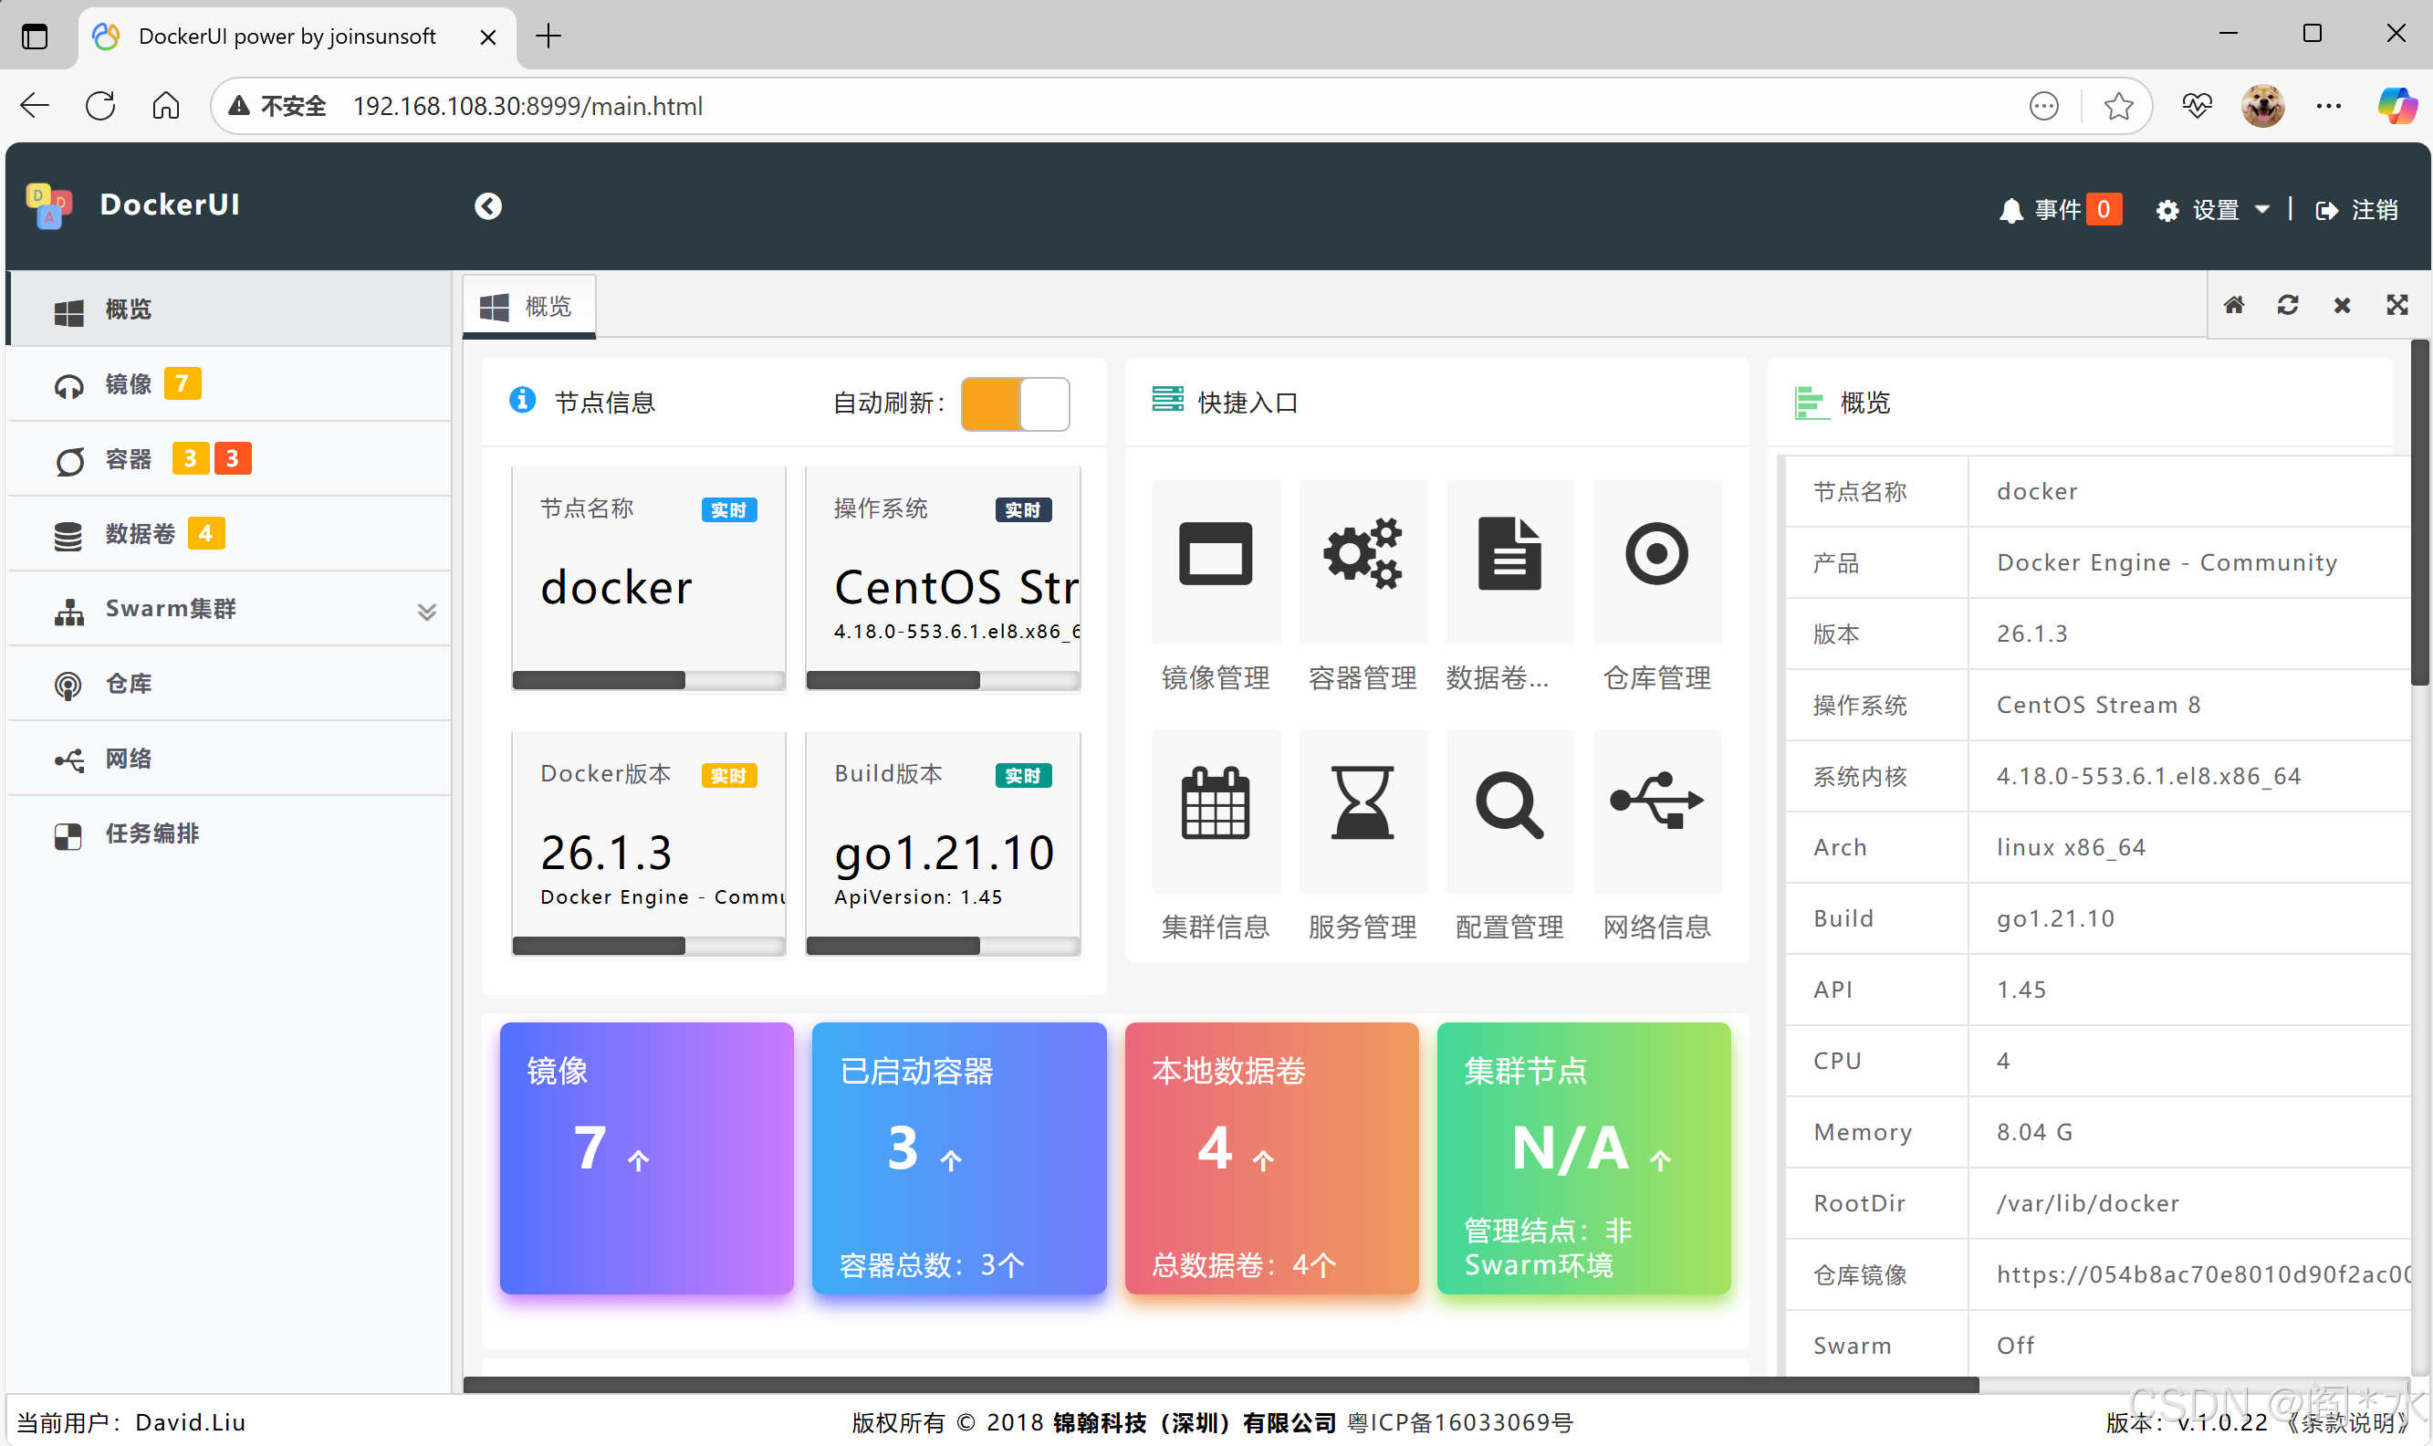Click the 仓库管理 quick entry icon
This screenshot has width=2433, height=1446.
click(x=1655, y=554)
